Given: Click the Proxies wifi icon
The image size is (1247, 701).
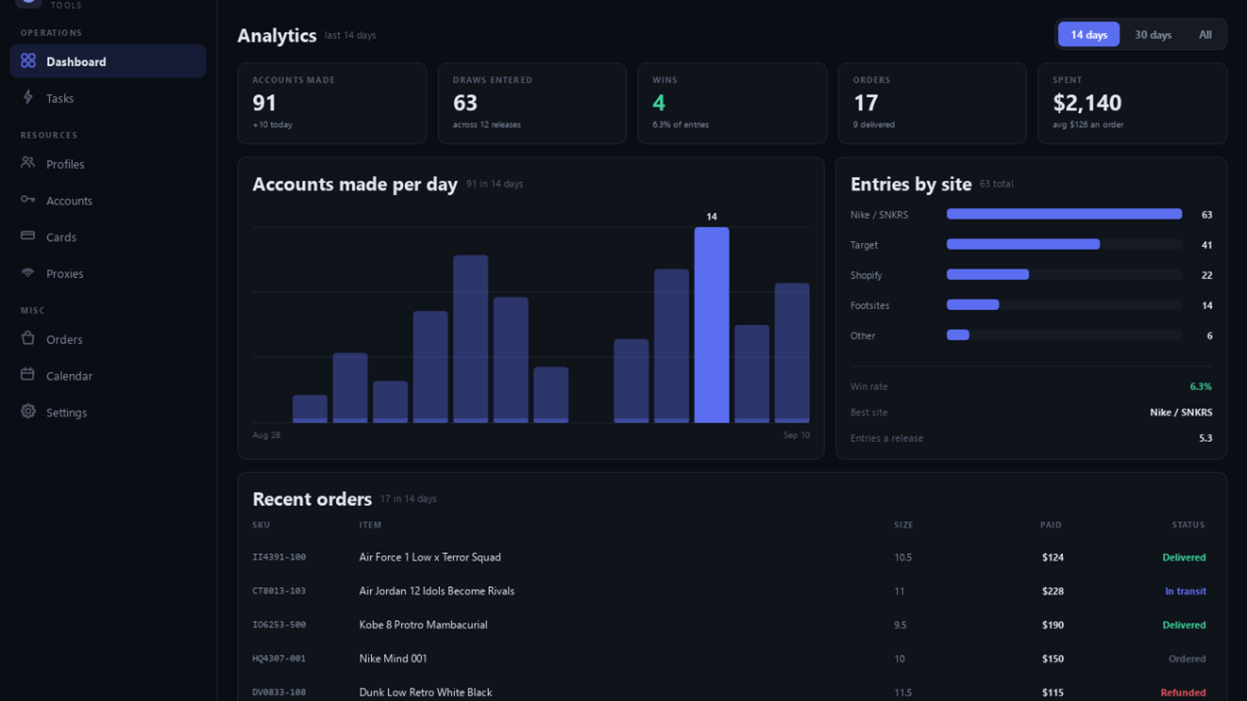Looking at the screenshot, I should click(28, 272).
